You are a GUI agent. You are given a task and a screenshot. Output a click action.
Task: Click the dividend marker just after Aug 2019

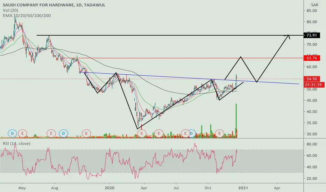tap(63, 133)
